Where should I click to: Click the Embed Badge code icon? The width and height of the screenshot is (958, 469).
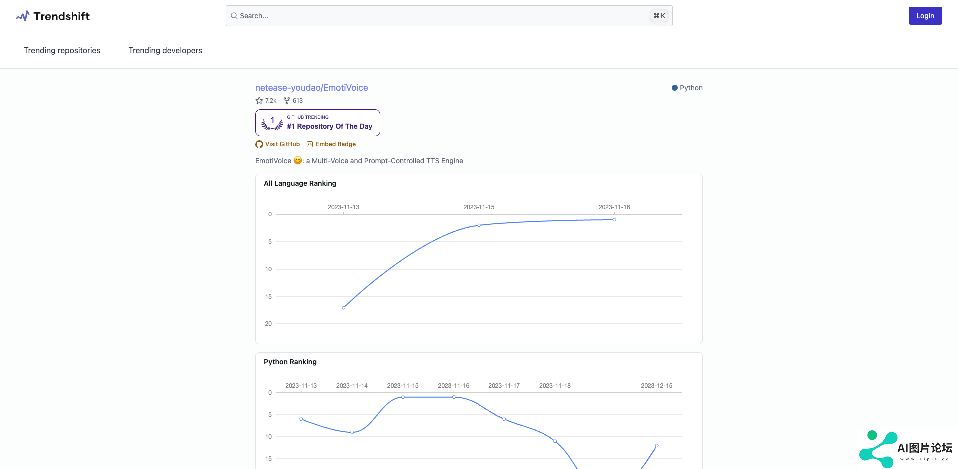pyautogui.click(x=310, y=144)
